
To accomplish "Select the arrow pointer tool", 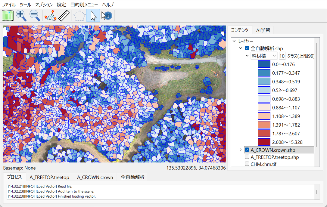I will 93,16.
